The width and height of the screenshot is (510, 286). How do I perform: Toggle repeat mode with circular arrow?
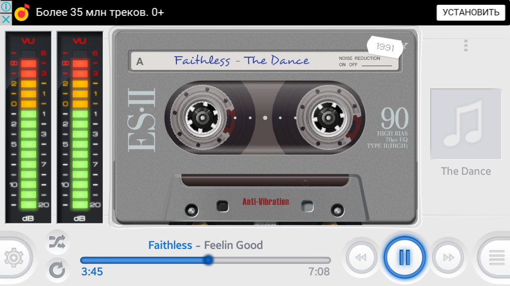(57, 270)
